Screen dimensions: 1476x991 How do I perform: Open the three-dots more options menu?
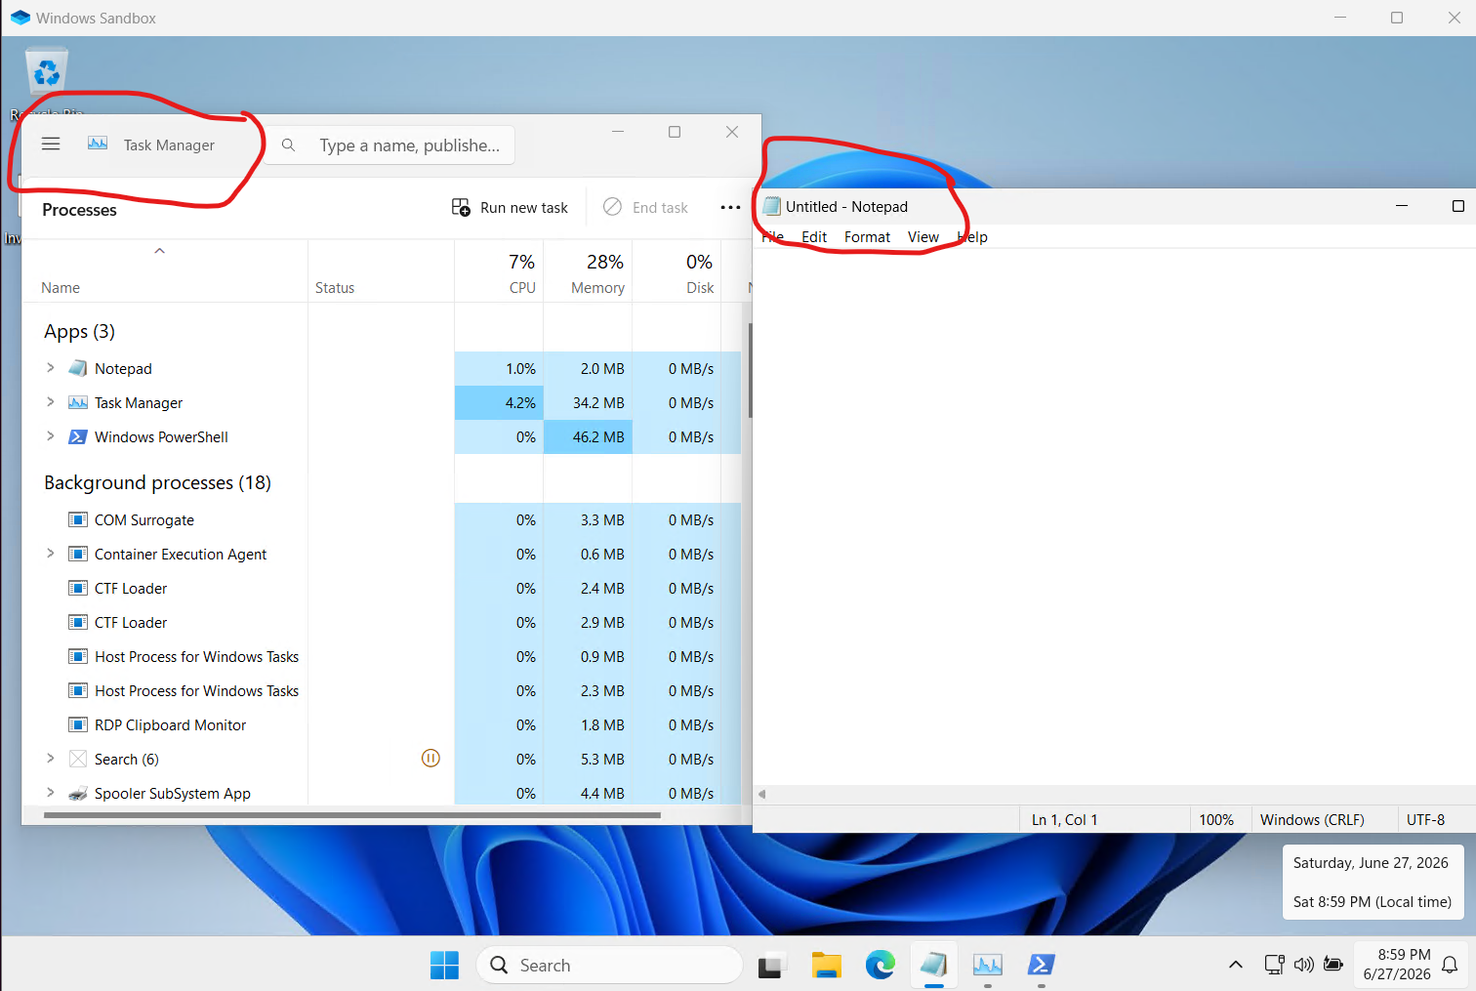pos(730,207)
